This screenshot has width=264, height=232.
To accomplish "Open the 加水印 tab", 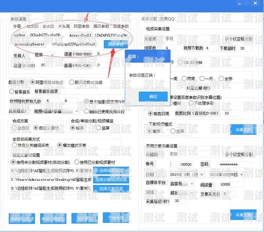I will 32,26.
